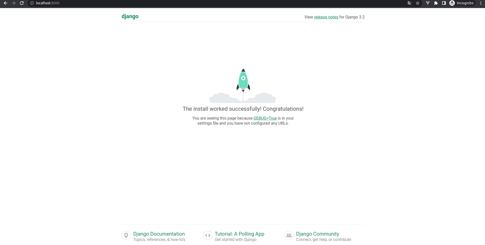This screenshot has width=485, height=245.
Task: Click the browser back arrow
Action: coord(6,3)
